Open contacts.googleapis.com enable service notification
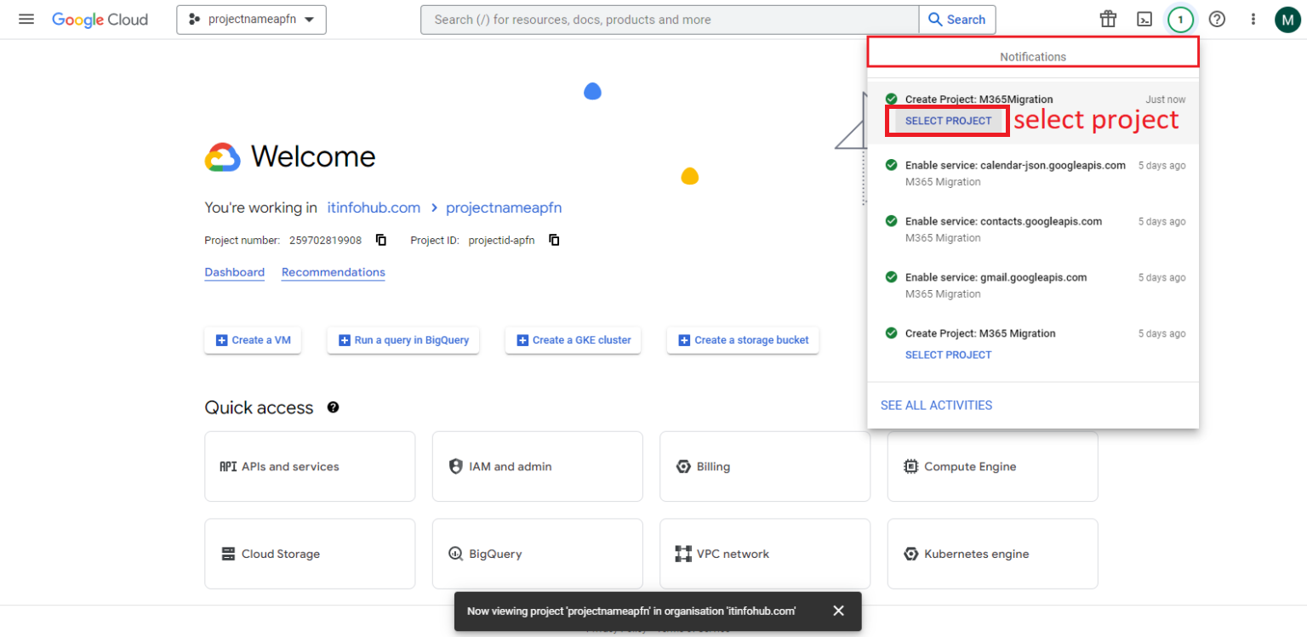The width and height of the screenshot is (1307, 637). 1033,229
